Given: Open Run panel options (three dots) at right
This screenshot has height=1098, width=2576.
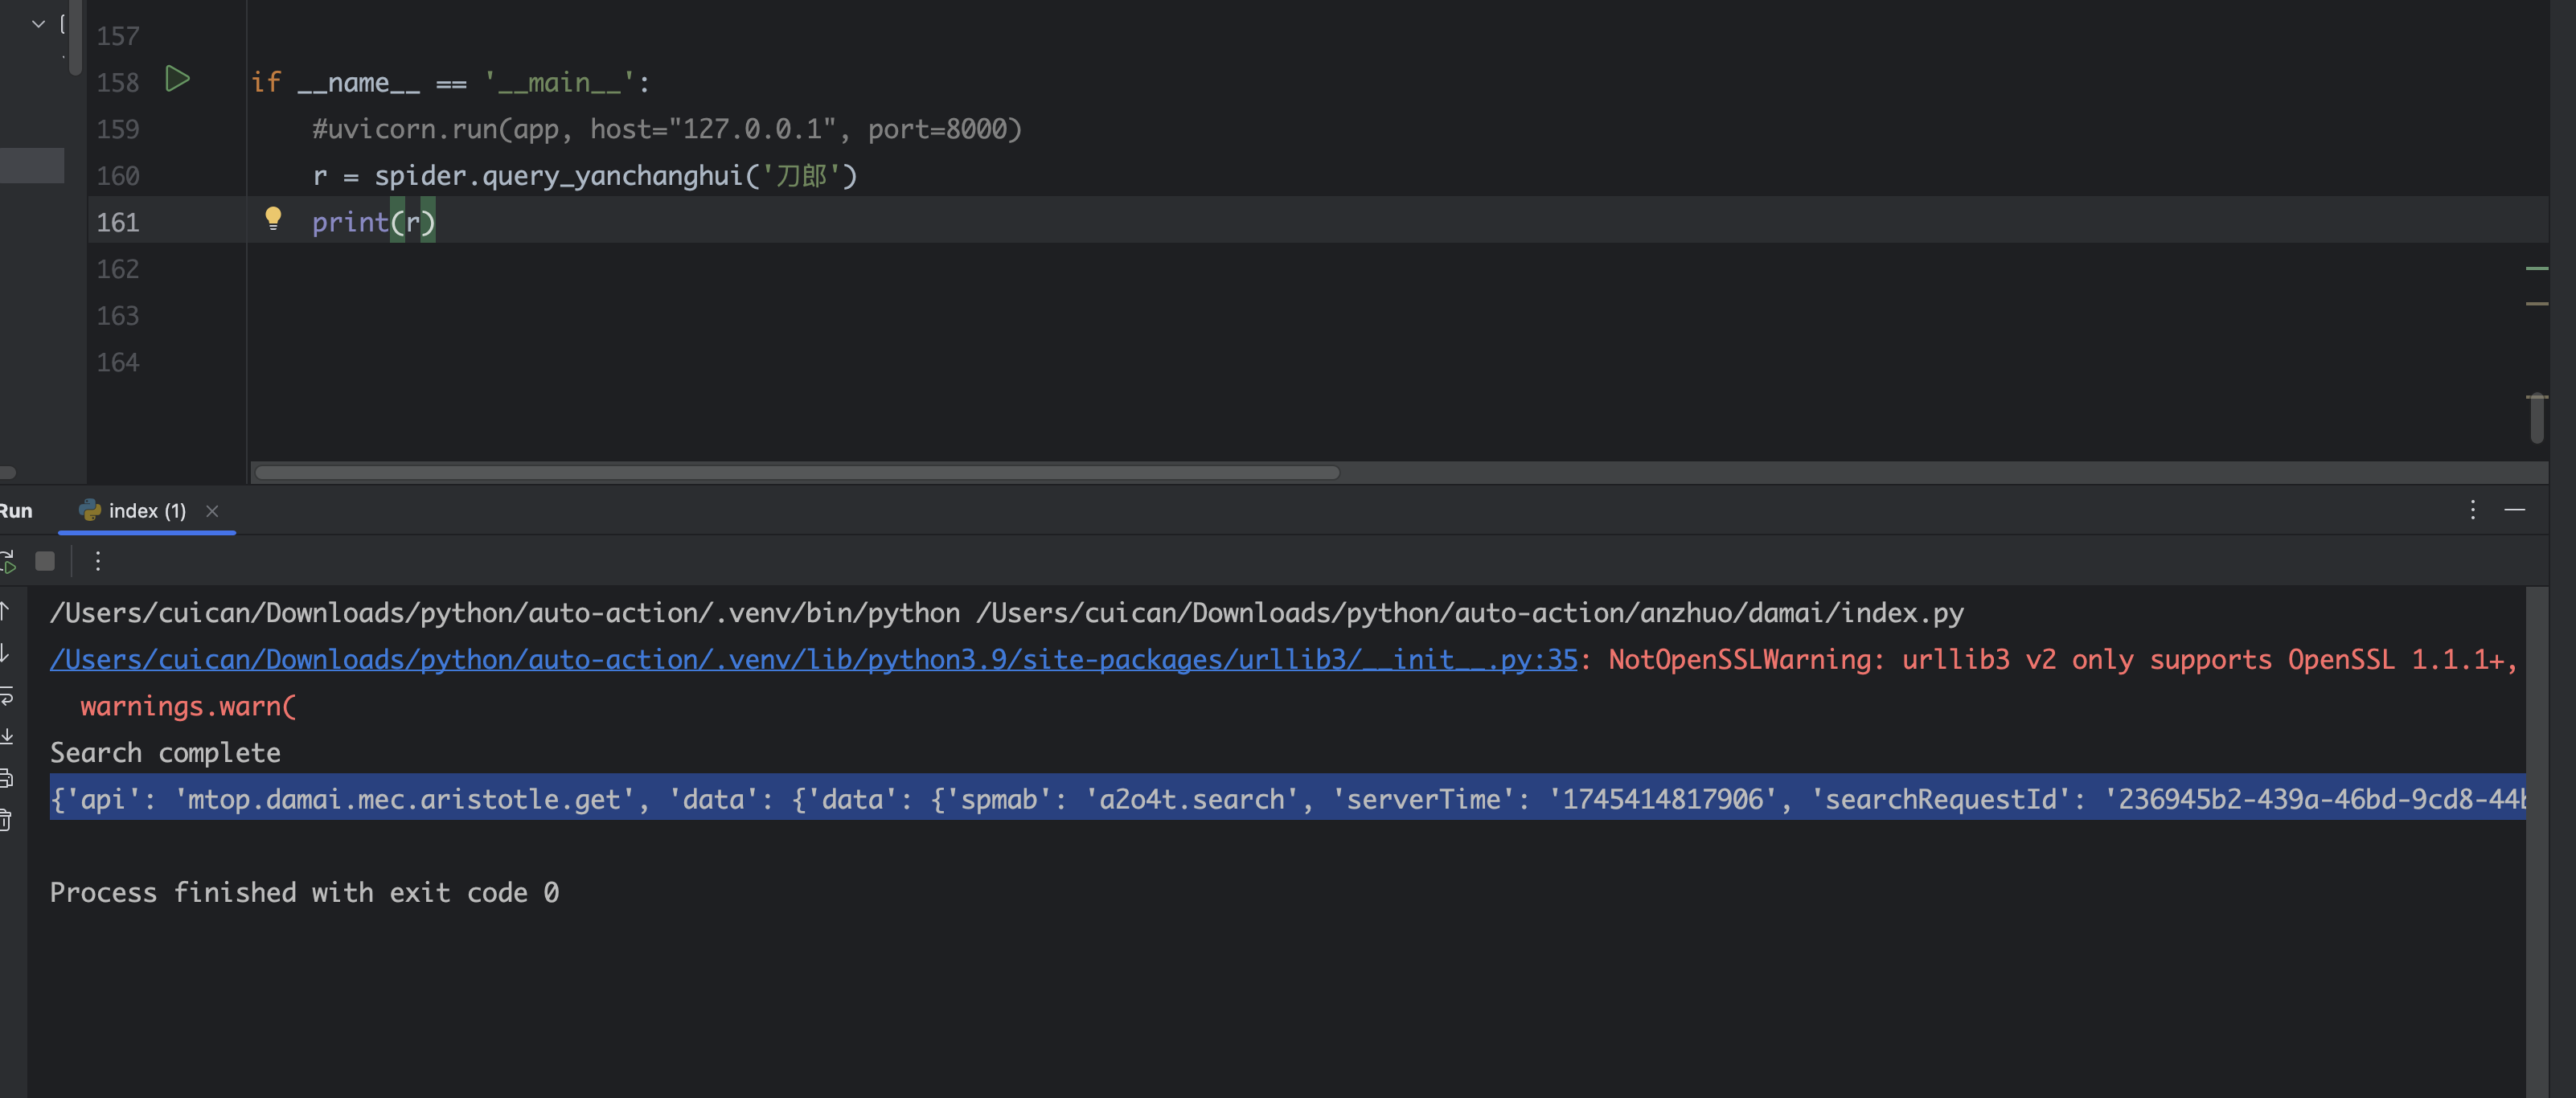Looking at the screenshot, I should click(2472, 510).
